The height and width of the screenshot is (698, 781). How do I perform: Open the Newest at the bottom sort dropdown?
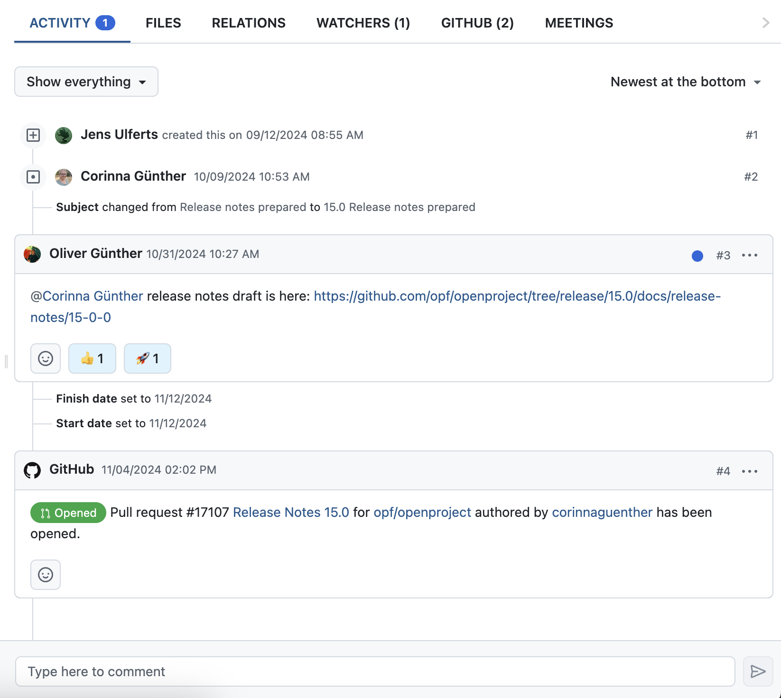point(685,82)
